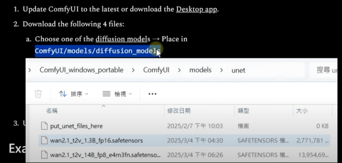
Task: Click the 檔案 type cell
Action: tap(243, 126)
